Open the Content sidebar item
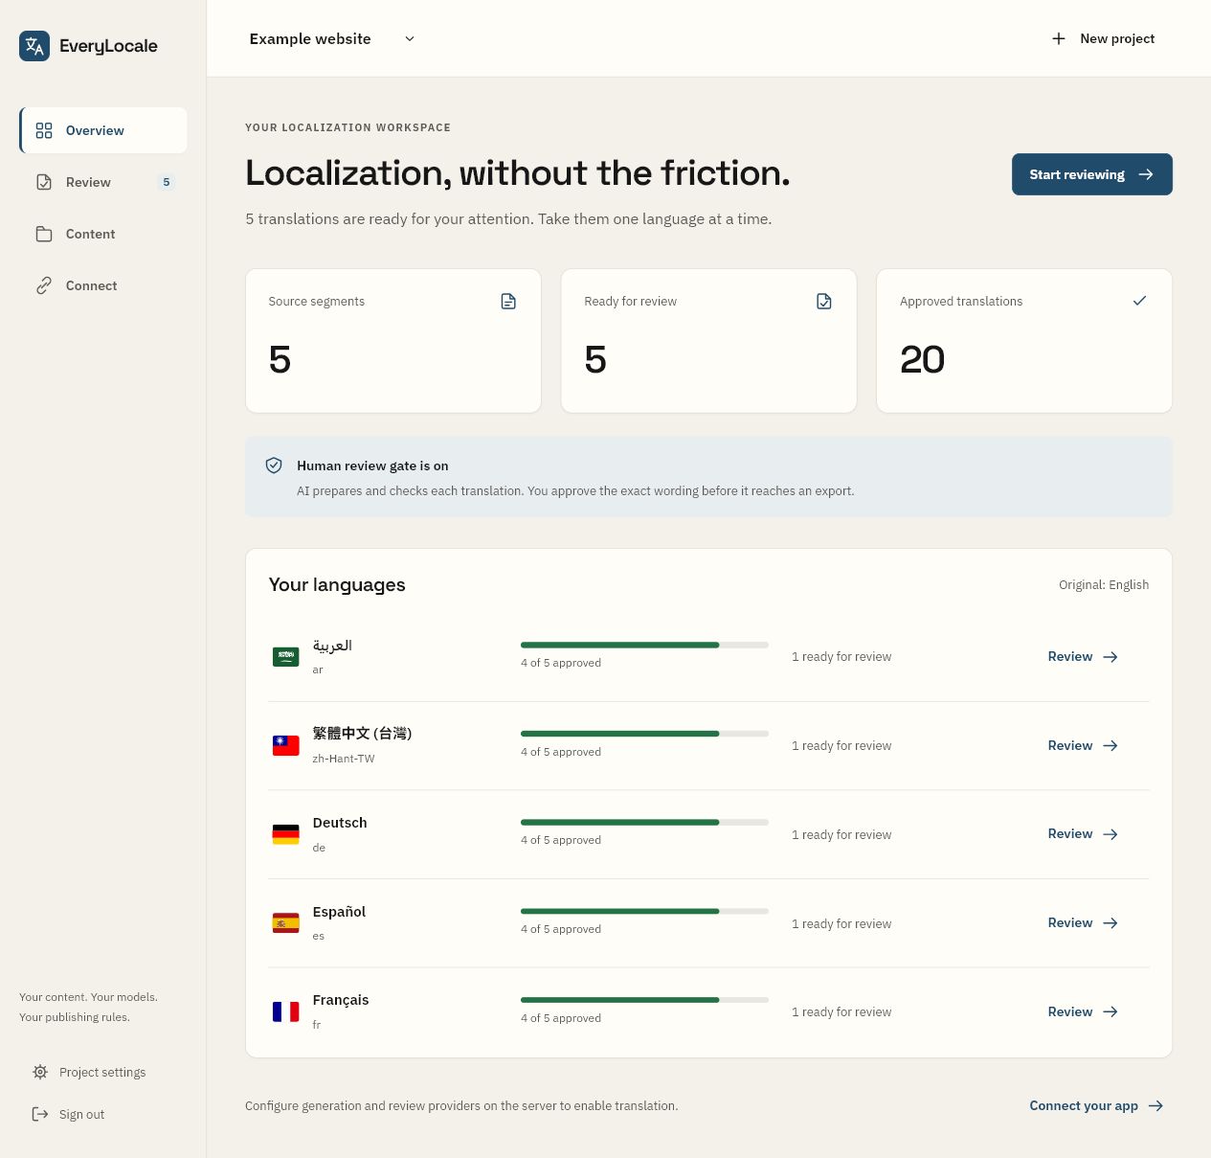The height and width of the screenshot is (1158, 1211). pos(103,234)
